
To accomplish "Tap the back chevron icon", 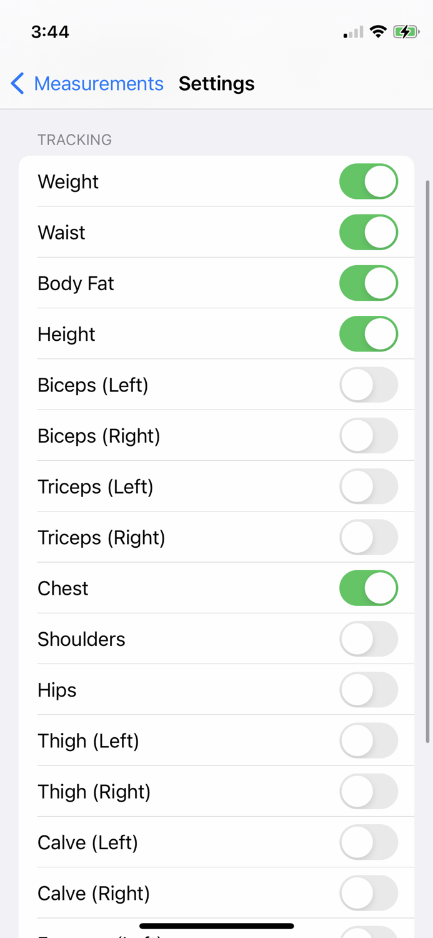I will [17, 83].
